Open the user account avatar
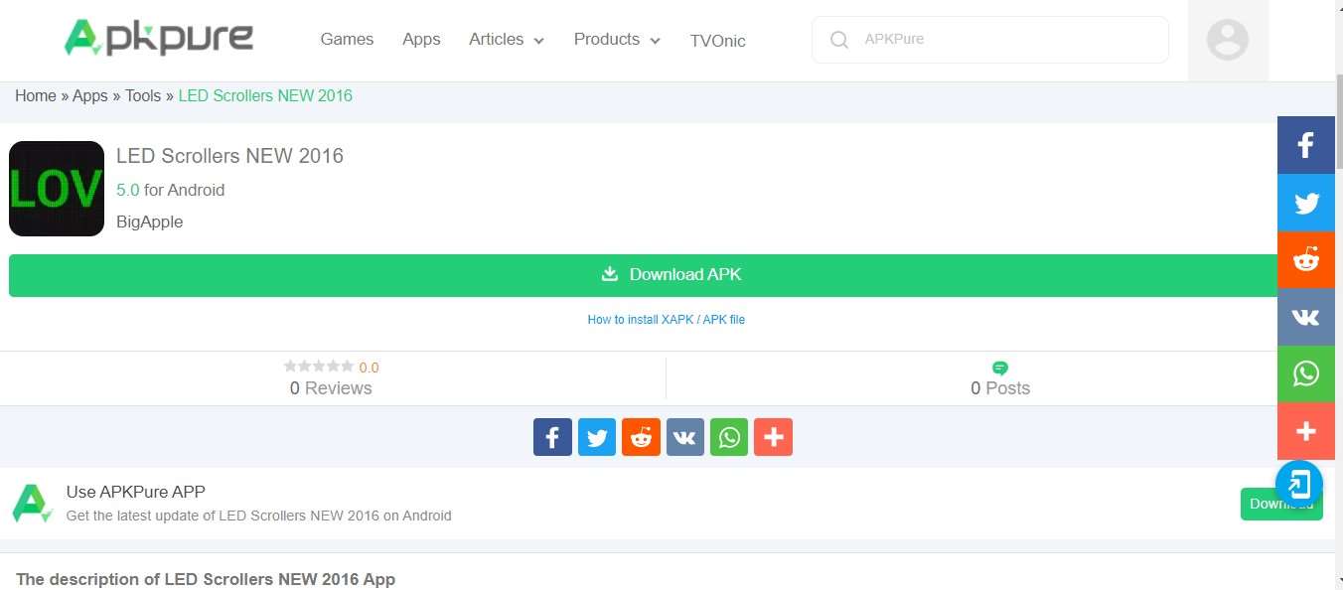Image resolution: width=1343 pixels, height=590 pixels. tap(1228, 40)
